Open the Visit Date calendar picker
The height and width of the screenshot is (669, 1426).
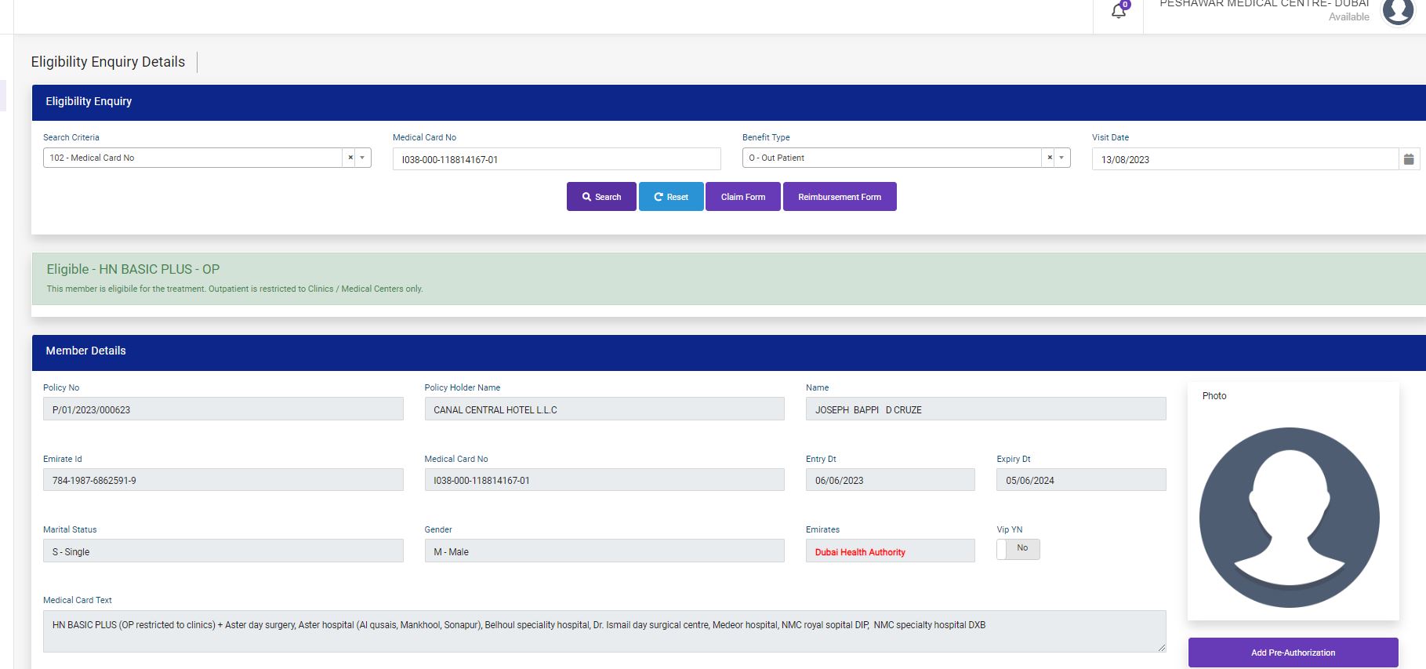coord(1409,159)
